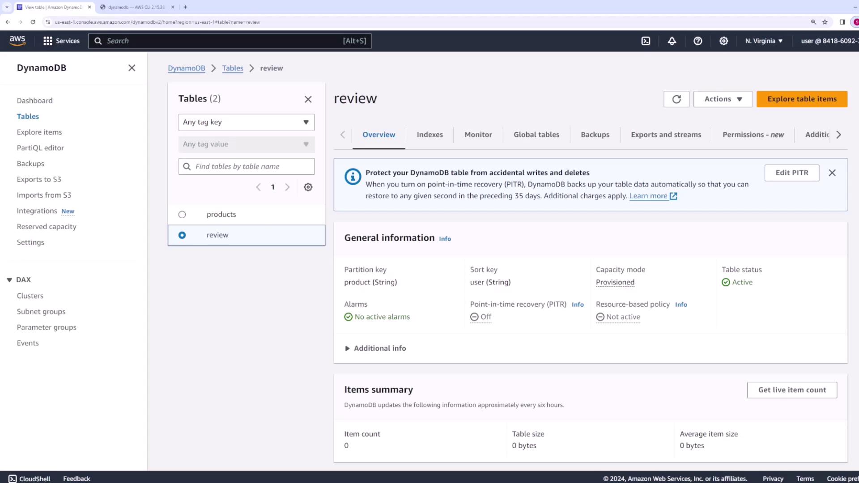Open the notifications bell
This screenshot has height=483, width=859.
click(x=672, y=41)
